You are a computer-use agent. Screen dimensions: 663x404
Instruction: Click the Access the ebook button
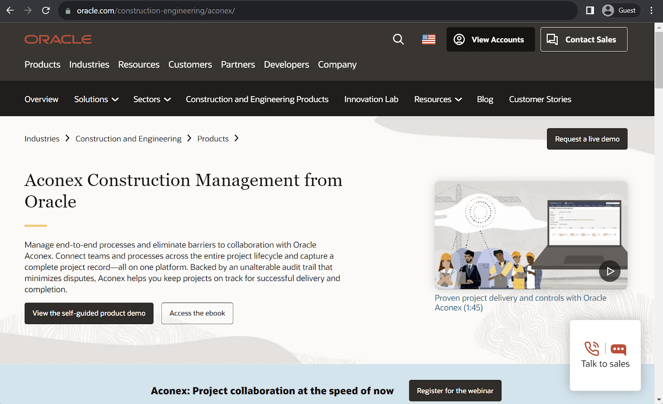(x=197, y=313)
